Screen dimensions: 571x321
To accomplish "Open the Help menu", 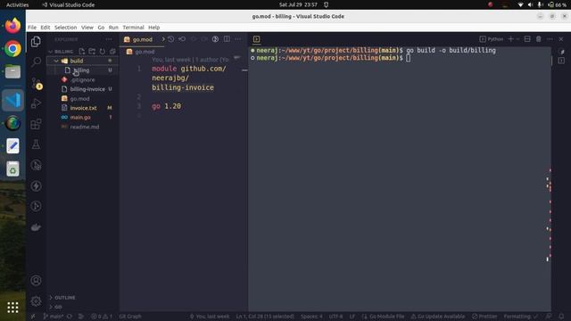I will tap(153, 28).
